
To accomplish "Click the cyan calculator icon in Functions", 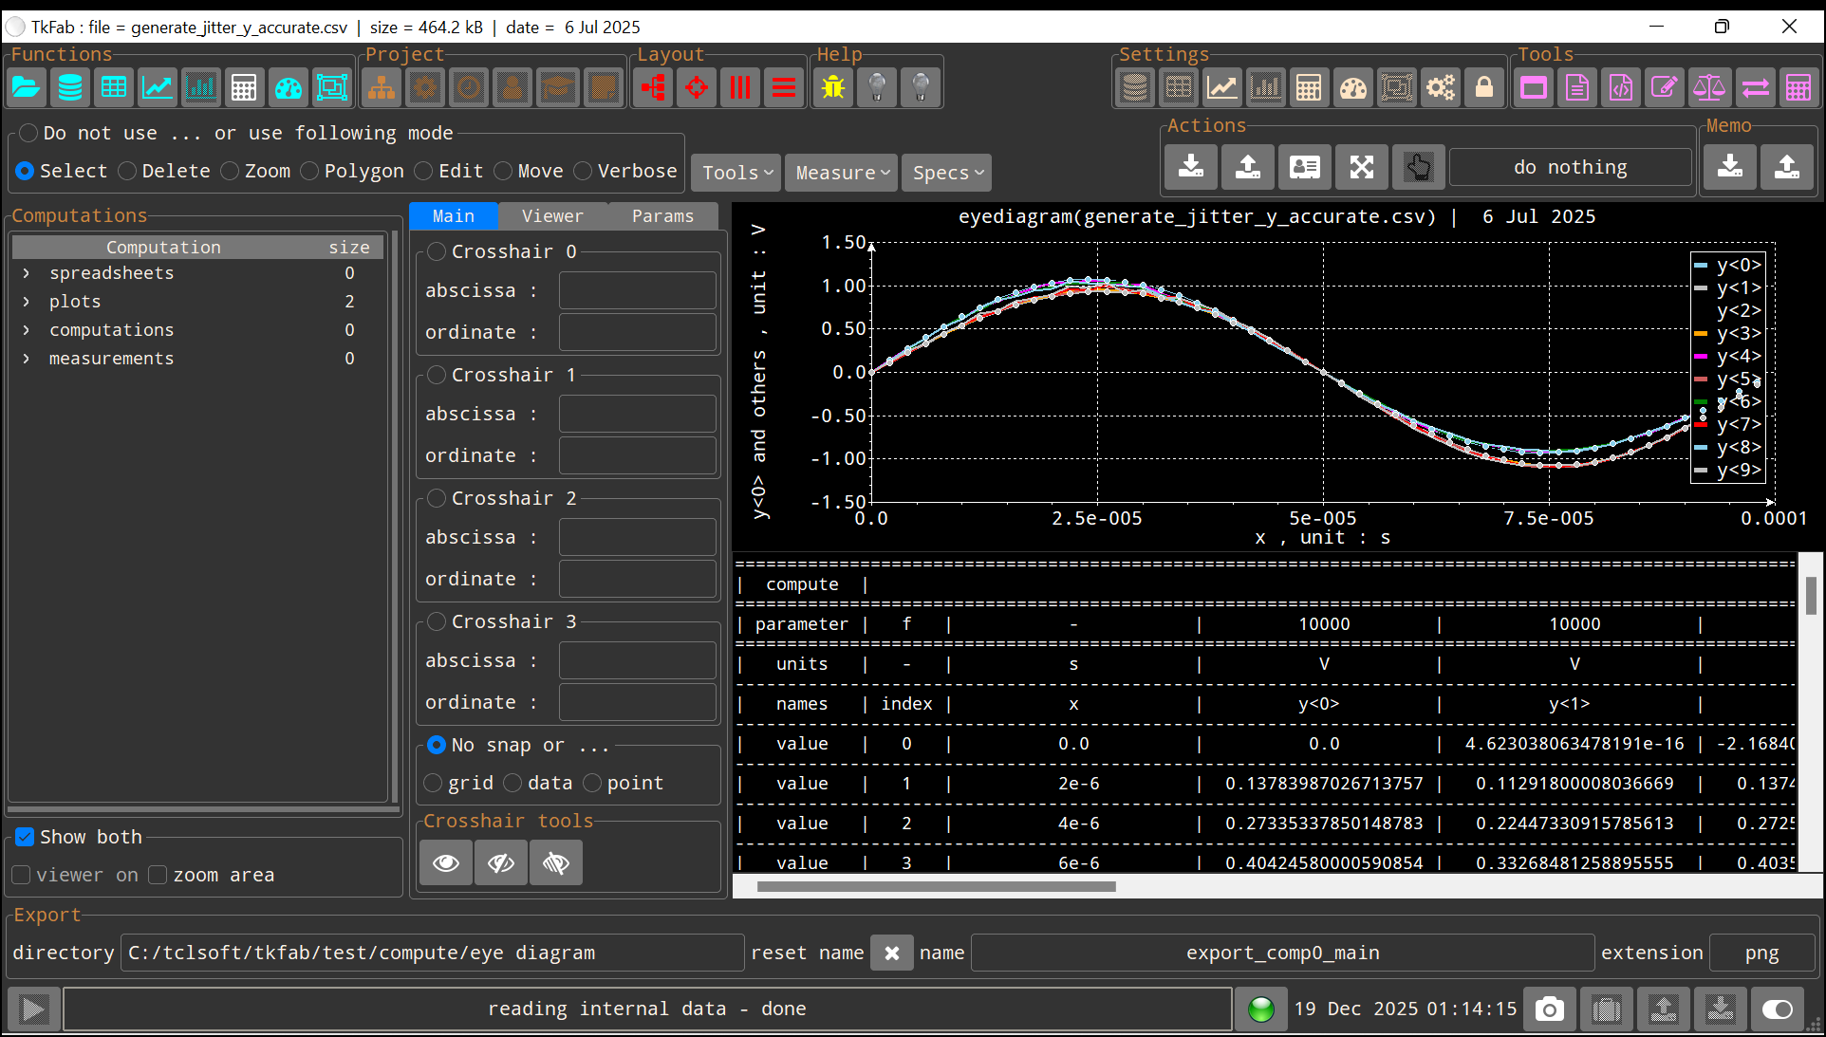I will [x=244, y=88].
